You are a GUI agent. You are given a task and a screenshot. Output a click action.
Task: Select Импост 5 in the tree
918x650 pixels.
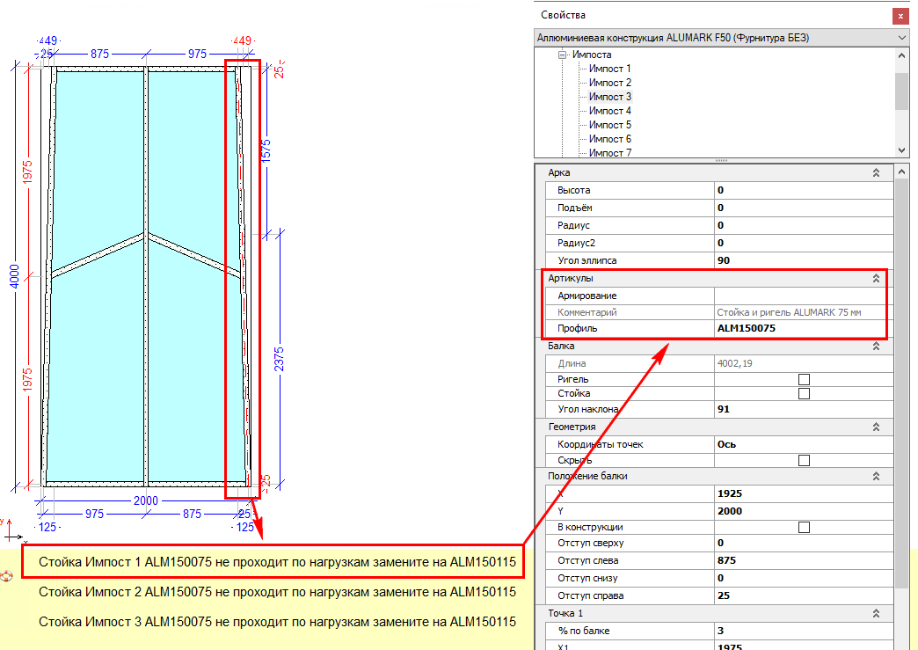609,125
